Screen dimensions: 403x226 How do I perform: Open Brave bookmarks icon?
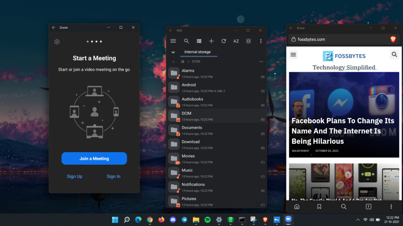click(319, 206)
